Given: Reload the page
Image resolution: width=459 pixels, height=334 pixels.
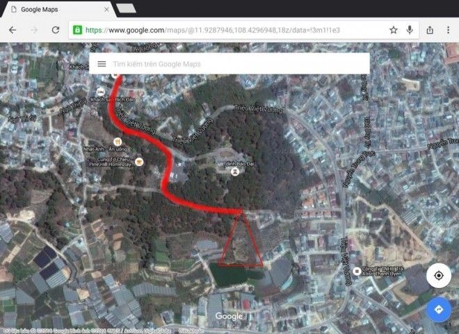Looking at the screenshot, I should (56, 31).
